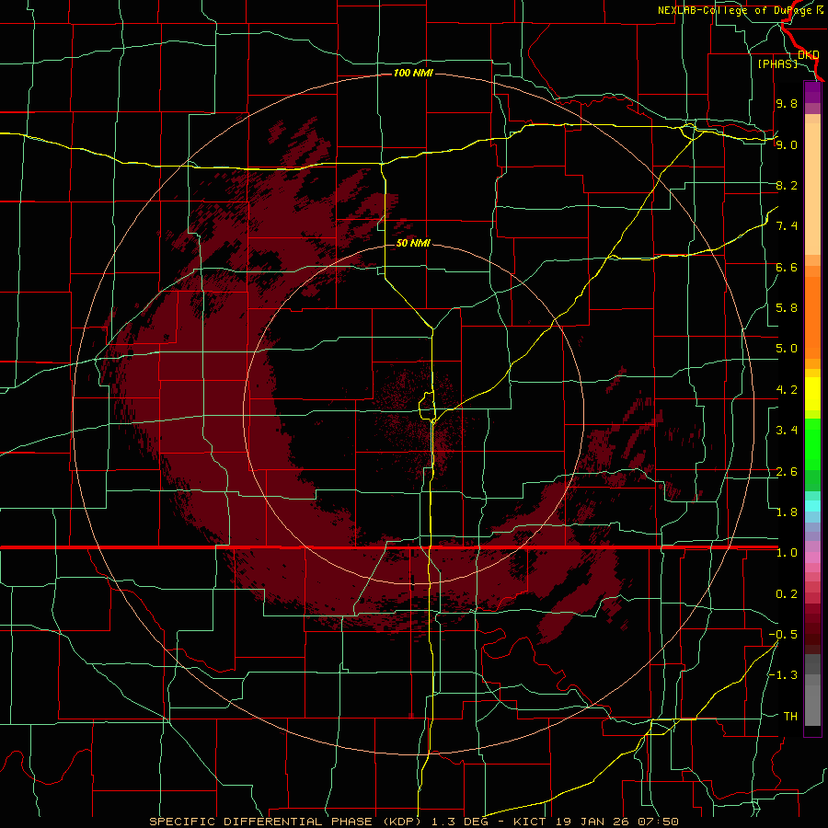Click the 5.0 scale value
This screenshot has height=828, width=828.
pos(787,349)
